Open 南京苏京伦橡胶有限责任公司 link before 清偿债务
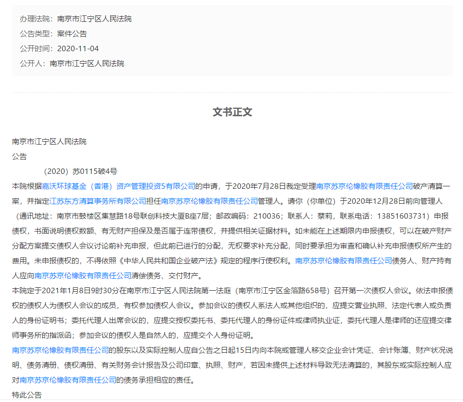Screen dimensions: 463x402 point(82,276)
